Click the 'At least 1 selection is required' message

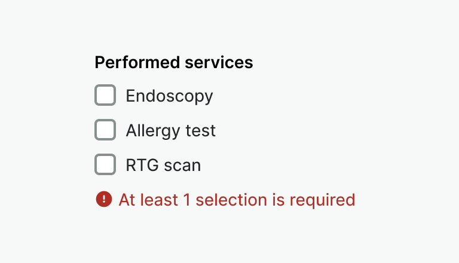tap(237, 199)
